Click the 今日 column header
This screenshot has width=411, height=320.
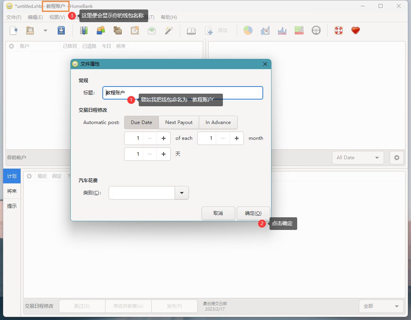click(106, 46)
